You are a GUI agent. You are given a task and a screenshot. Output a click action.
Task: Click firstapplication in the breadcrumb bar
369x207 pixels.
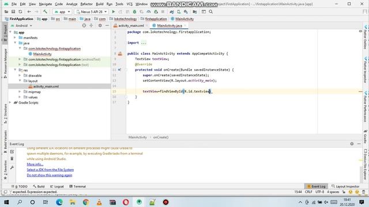(156, 19)
